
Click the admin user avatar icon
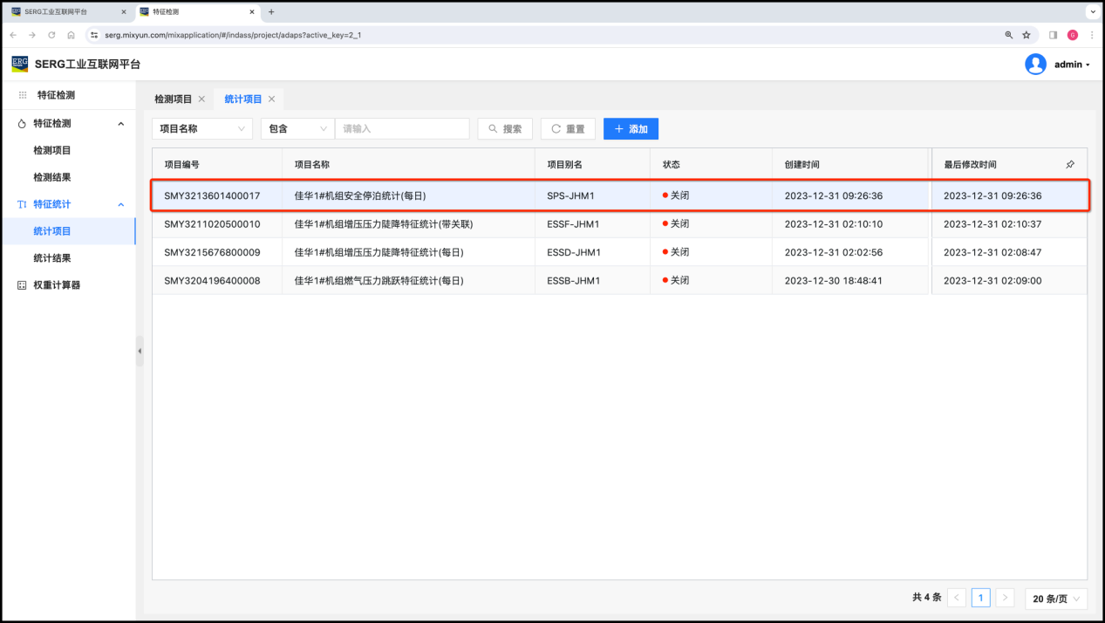point(1035,65)
